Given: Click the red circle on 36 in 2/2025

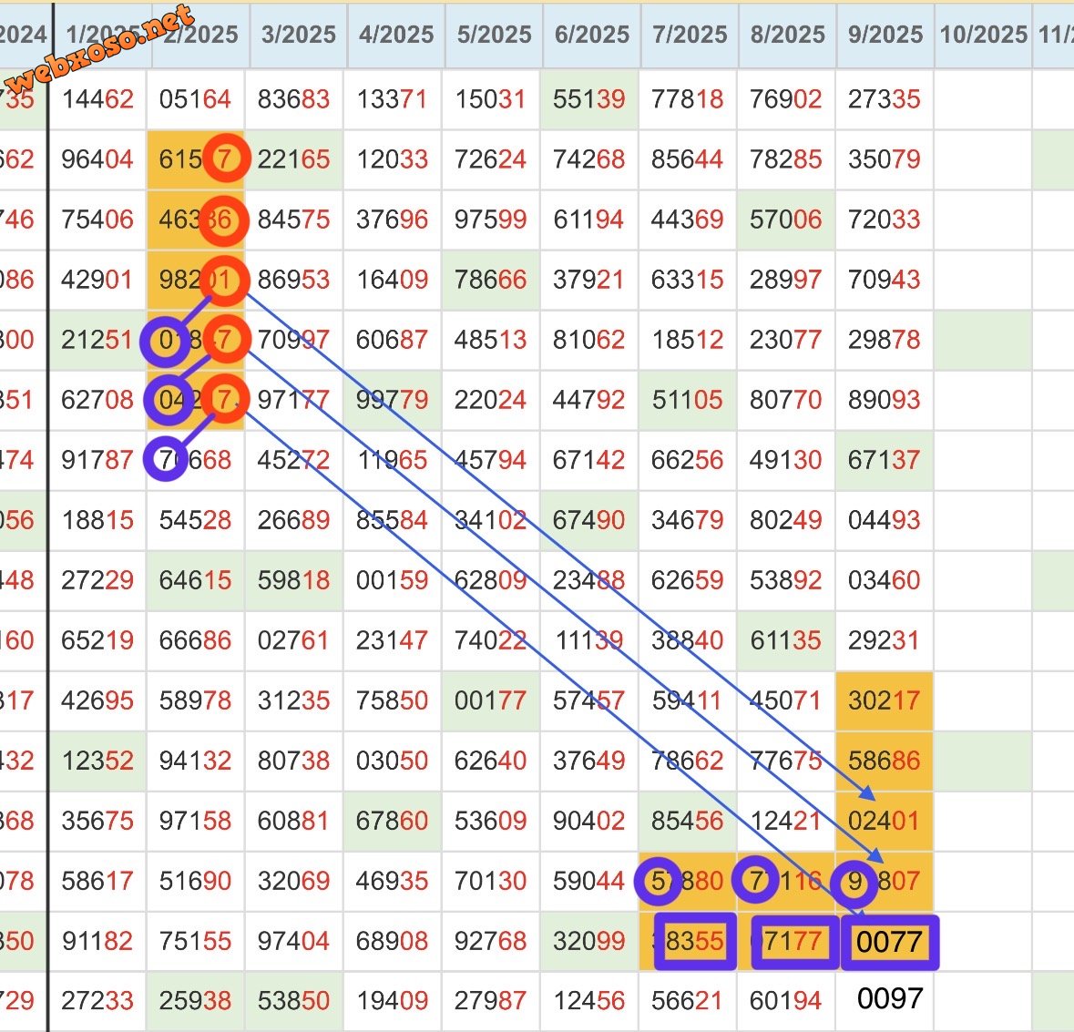Looking at the screenshot, I should pos(224,220).
